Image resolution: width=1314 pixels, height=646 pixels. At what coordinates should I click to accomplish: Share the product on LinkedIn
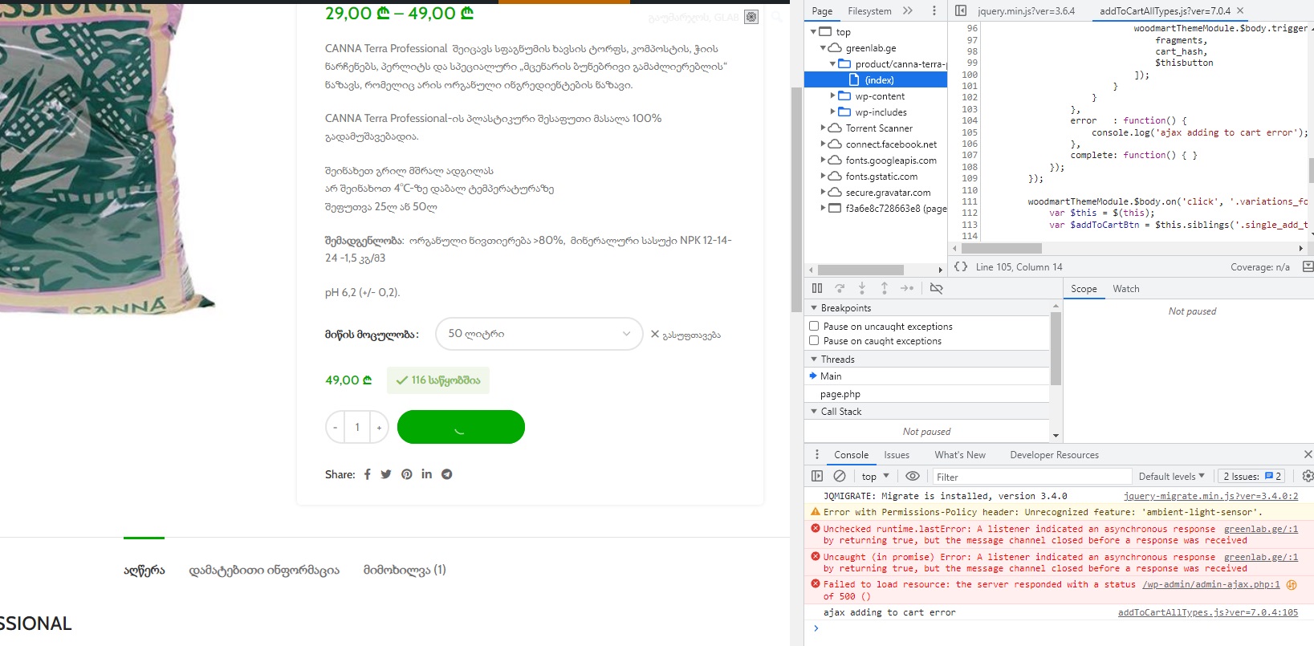(x=427, y=474)
